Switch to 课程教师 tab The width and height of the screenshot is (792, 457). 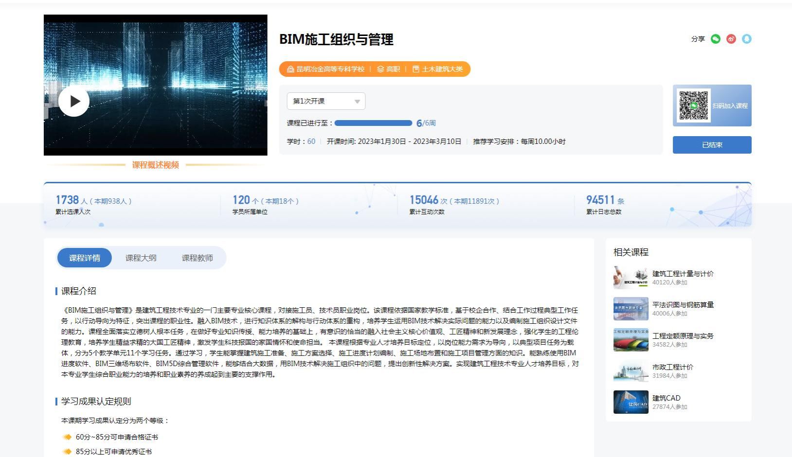[x=198, y=258]
